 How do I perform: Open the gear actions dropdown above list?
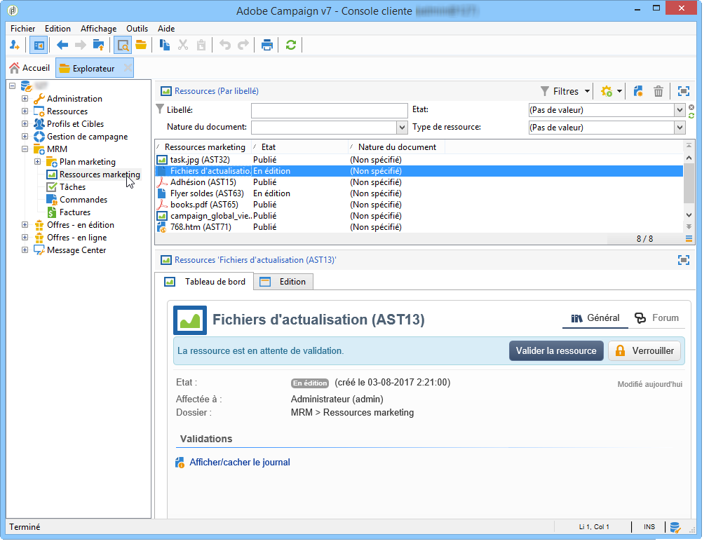611,91
